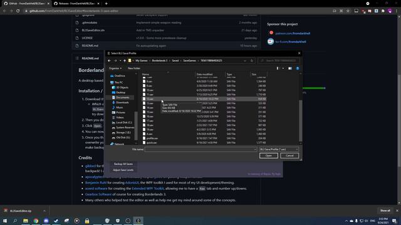Image resolution: width=401 pixels, height=225 pixels.
Task: Open the ko-fi.com sponsor link
Action: pyautogui.click(x=291, y=42)
